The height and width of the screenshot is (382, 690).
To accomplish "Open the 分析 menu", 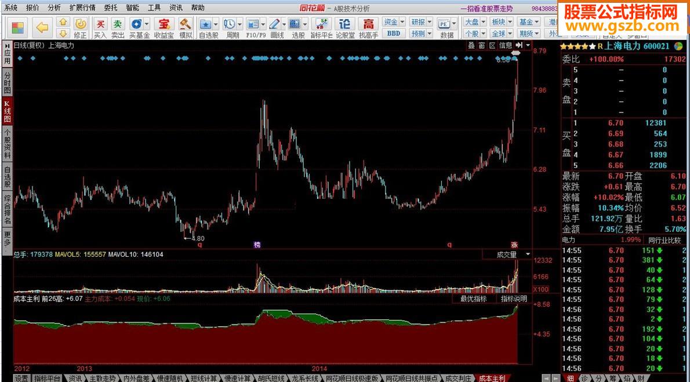I will point(54,8).
